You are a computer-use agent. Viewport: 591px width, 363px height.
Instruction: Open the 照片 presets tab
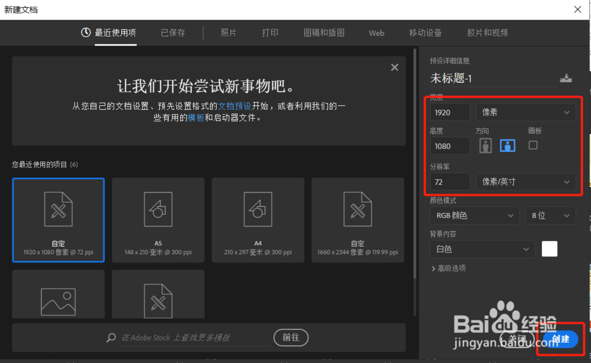[228, 33]
